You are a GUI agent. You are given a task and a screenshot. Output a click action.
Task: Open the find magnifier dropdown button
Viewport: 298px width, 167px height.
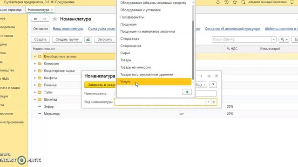pyautogui.click(x=284, y=39)
